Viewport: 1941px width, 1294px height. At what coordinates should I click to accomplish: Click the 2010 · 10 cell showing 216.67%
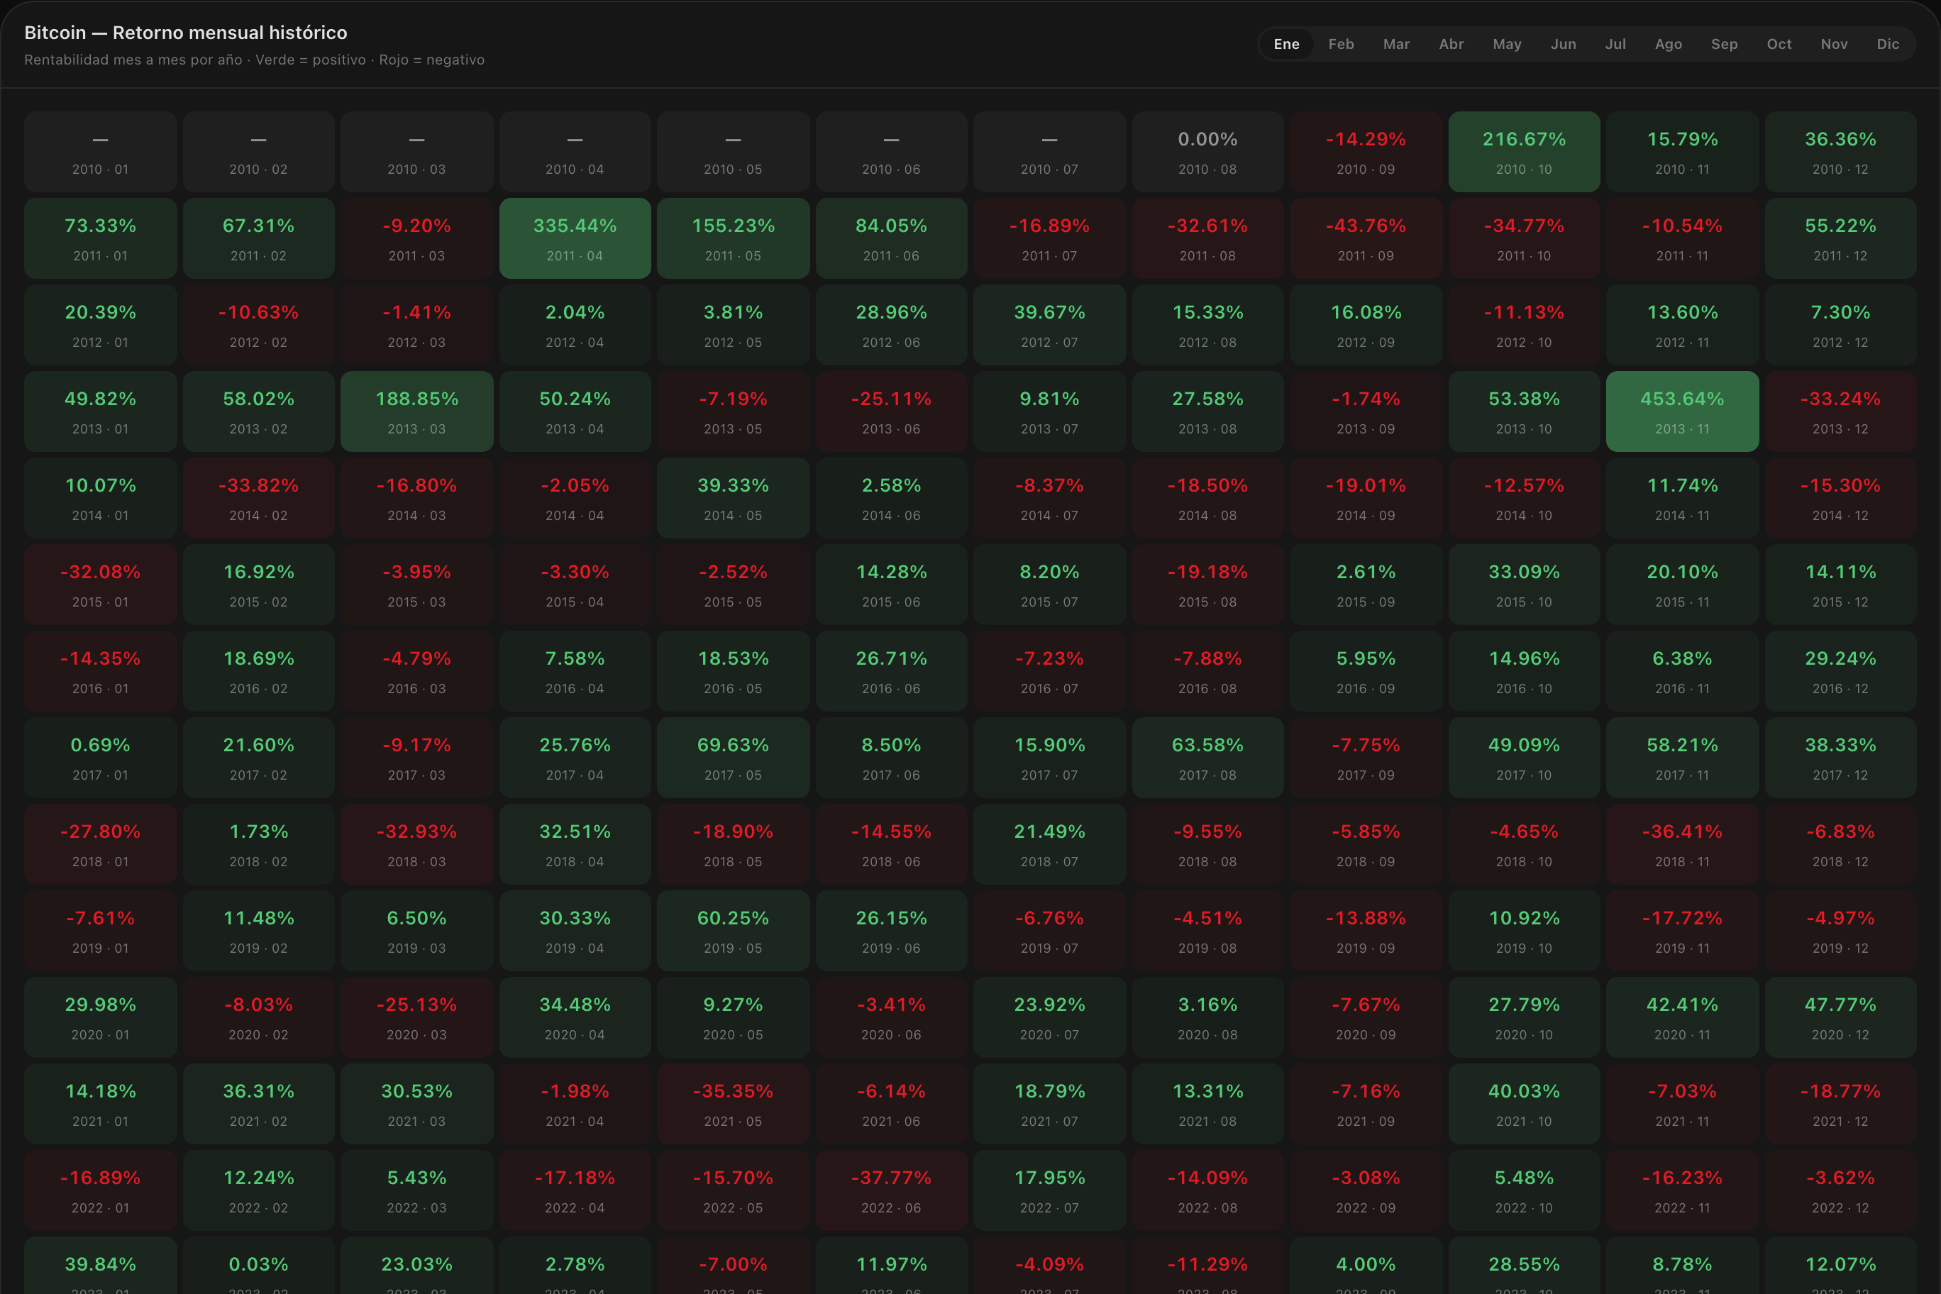[1525, 152]
